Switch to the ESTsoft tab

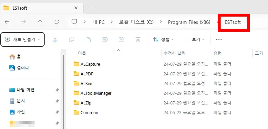click(x=42, y=8)
